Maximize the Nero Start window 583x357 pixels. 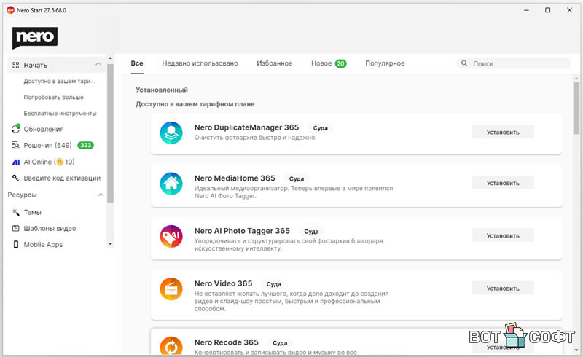point(548,10)
